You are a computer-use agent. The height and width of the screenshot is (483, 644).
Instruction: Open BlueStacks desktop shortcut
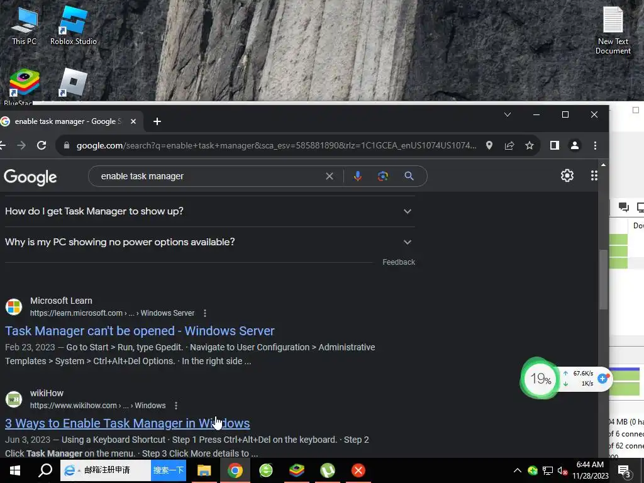[24, 86]
